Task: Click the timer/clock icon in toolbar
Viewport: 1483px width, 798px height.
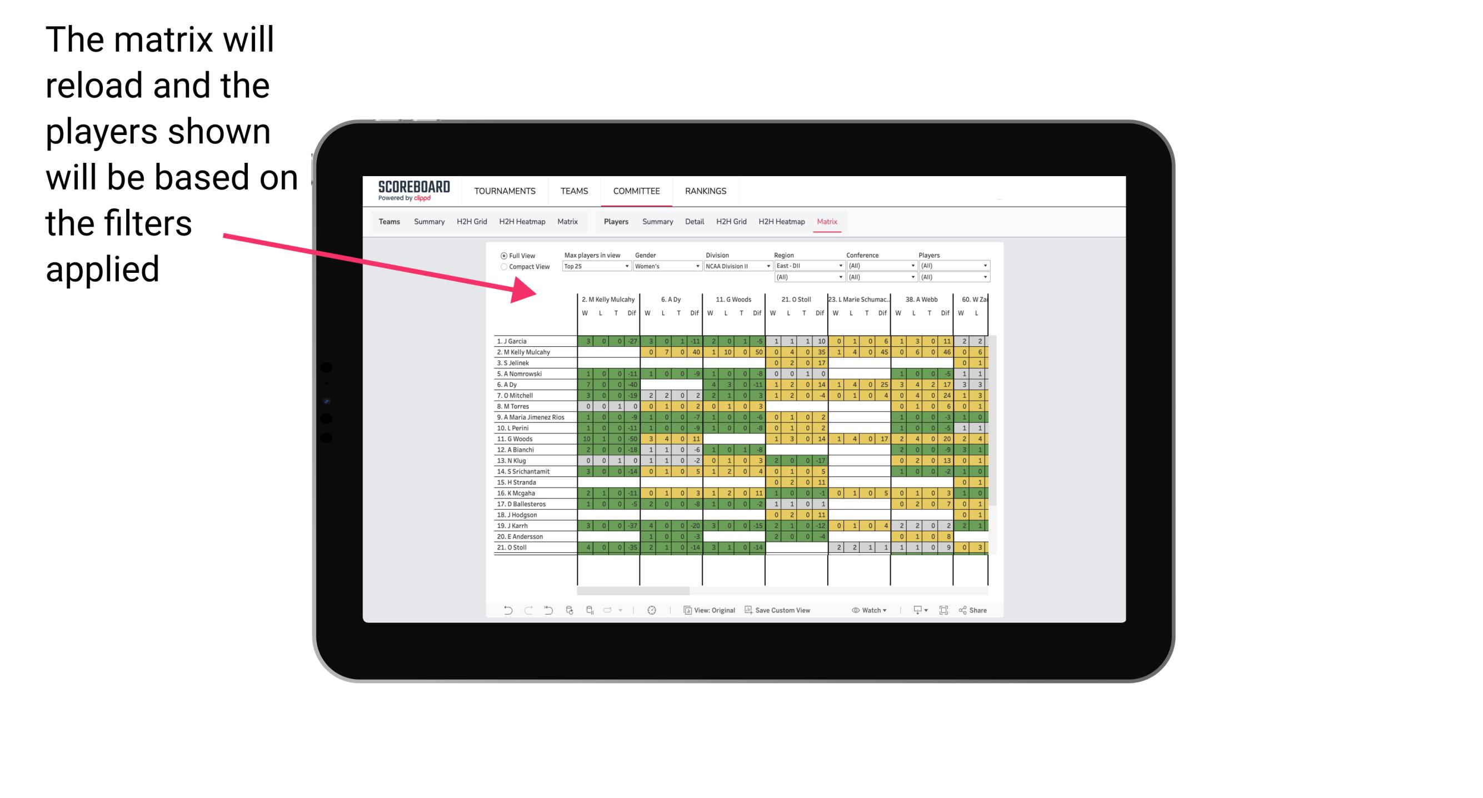Action: coord(652,611)
